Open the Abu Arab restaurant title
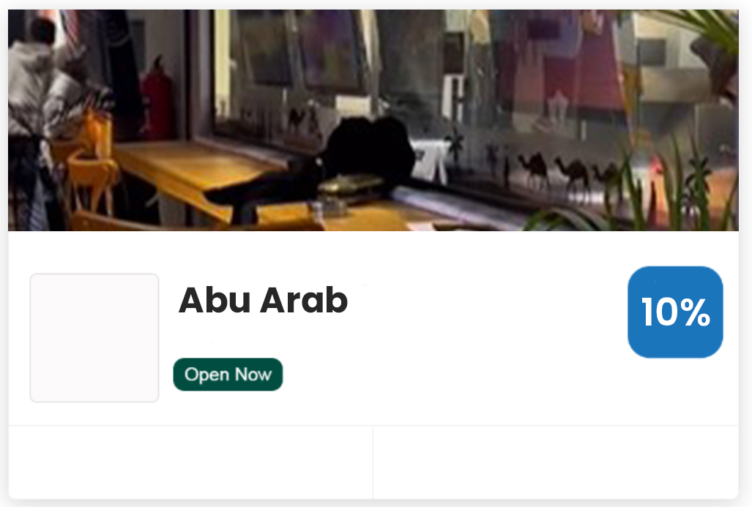The height and width of the screenshot is (507, 752). 263,300
